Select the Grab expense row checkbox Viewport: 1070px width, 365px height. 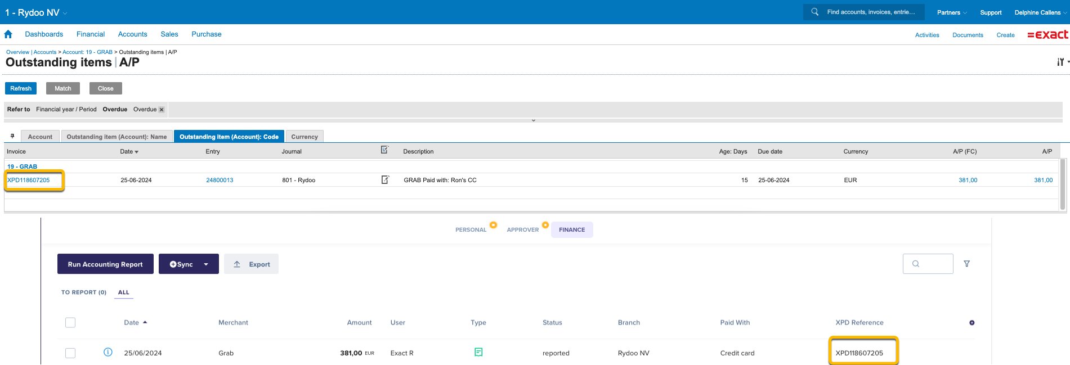pyautogui.click(x=70, y=353)
